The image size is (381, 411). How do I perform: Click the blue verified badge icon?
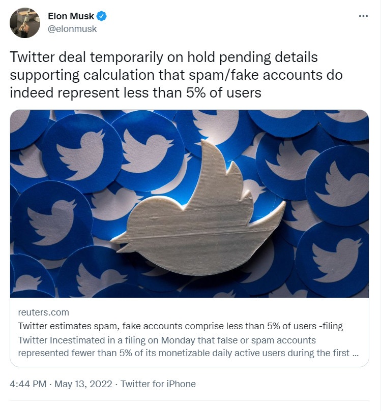(101, 15)
